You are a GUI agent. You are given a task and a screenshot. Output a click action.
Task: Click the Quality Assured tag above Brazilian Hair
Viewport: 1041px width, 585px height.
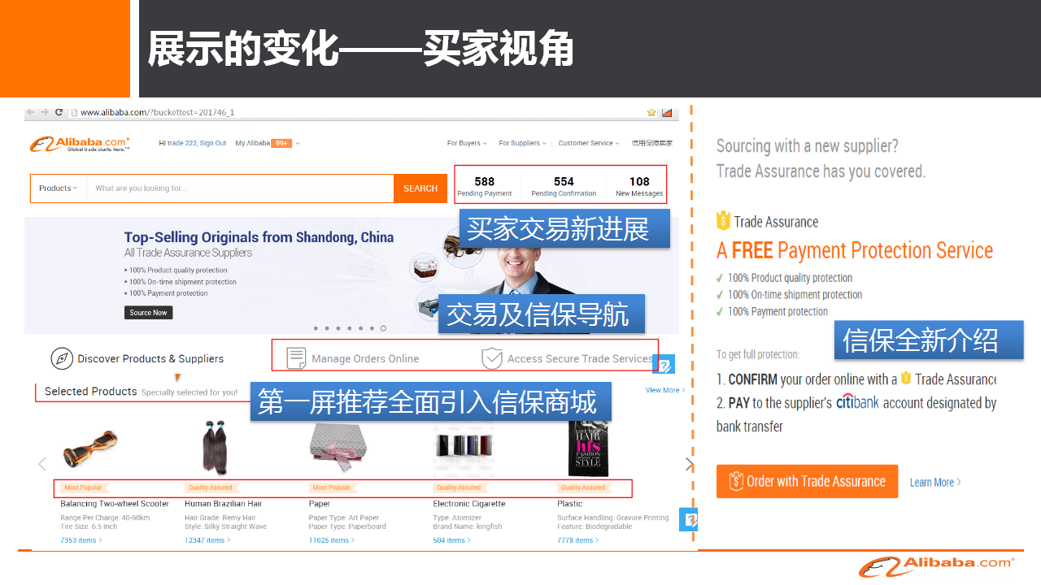tap(210, 487)
